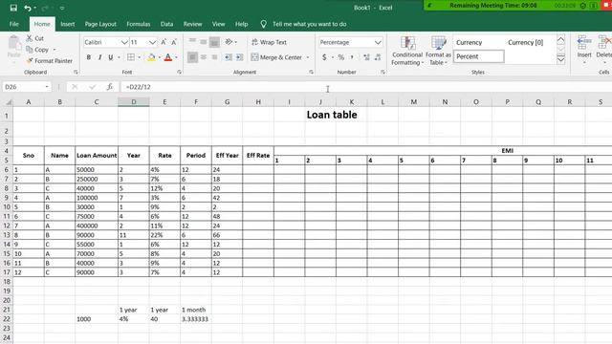Open Format as Table gallery

pyautogui.click(x=438, y=51)
